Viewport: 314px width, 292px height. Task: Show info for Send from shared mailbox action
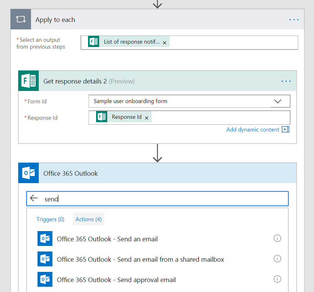pyautogui.click(x=277, y=259)
